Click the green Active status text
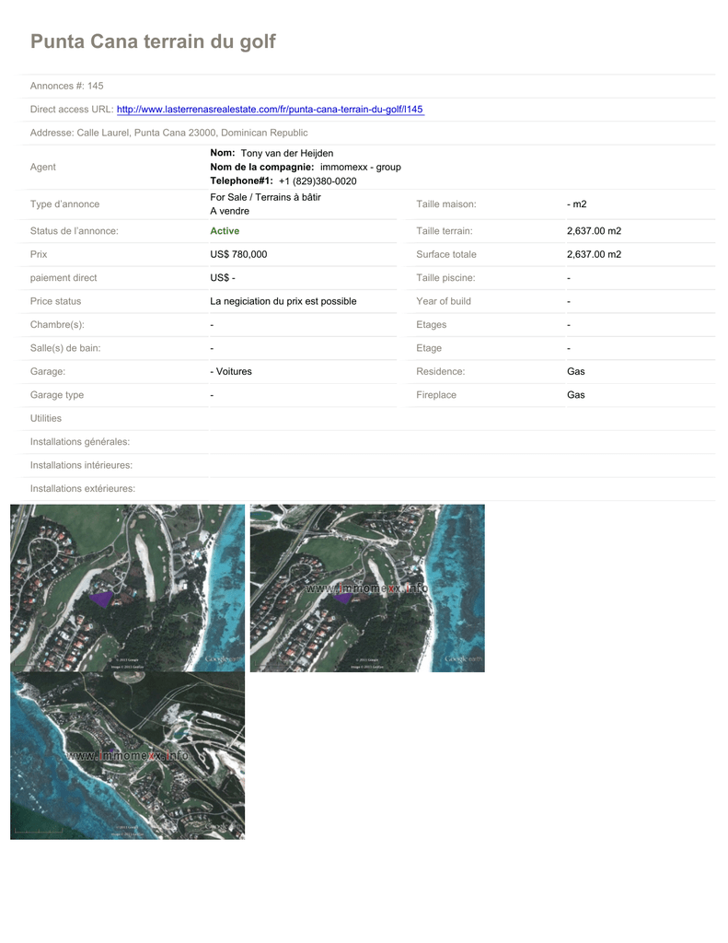 [225, 231]
